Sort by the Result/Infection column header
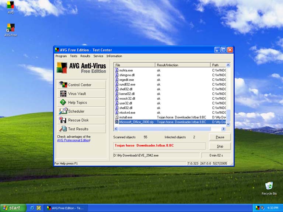Viewport: 283px width, 212px height. tap(182, 65)
